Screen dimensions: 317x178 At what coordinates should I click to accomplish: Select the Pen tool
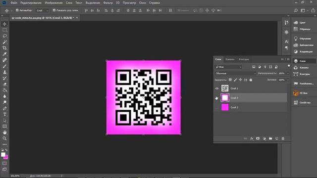click(x=4, y=108)
